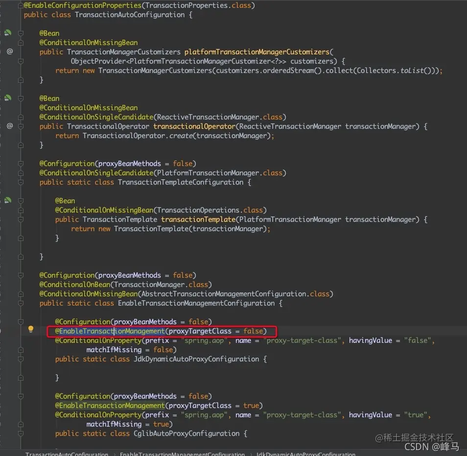
Task: Select JdkDynamicAutoProxyConfiguration breadcrumb
Action: click(x=306, y=454)
